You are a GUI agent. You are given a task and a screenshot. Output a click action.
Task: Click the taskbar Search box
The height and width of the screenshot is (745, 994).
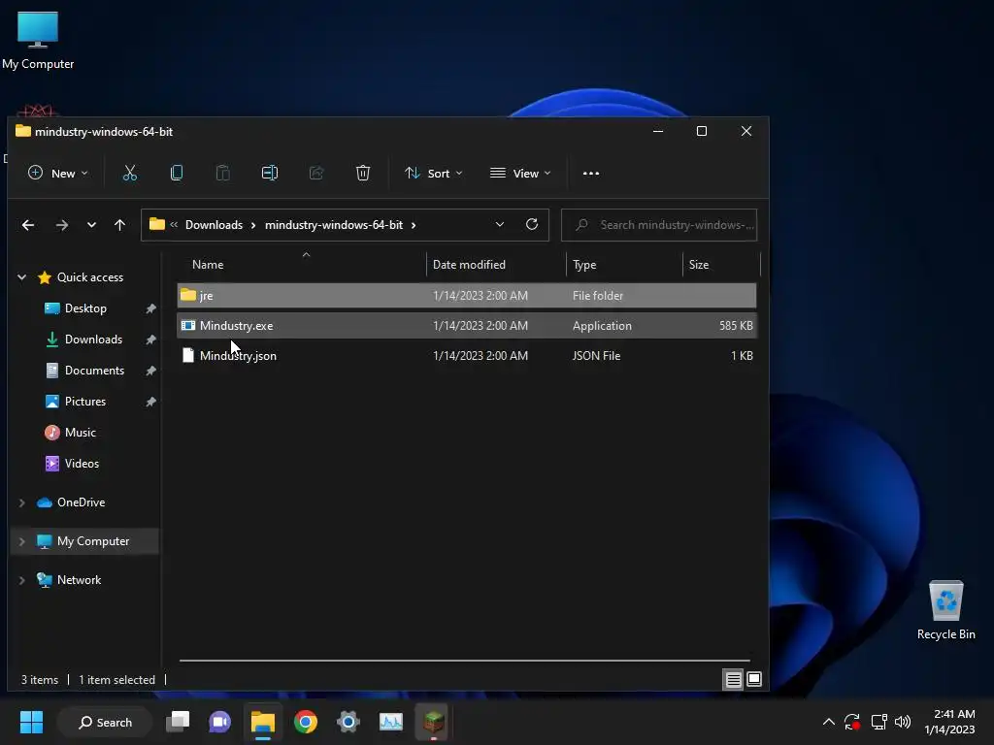point(105,722)
